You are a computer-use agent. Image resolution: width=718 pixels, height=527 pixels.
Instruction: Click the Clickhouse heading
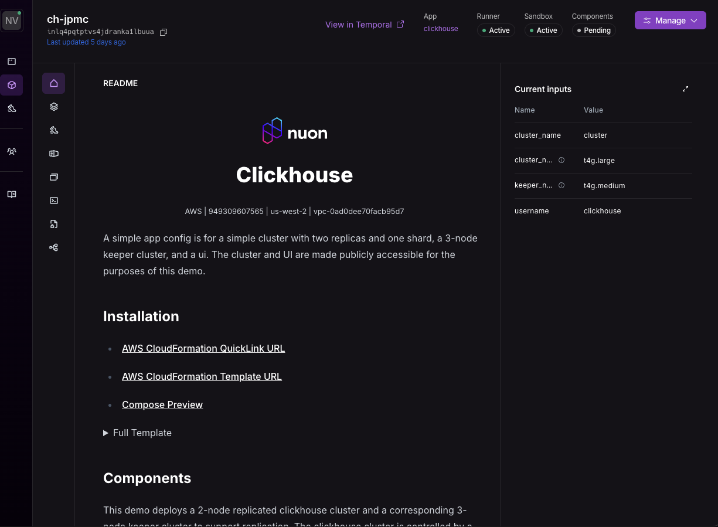(x=294, y=175)
